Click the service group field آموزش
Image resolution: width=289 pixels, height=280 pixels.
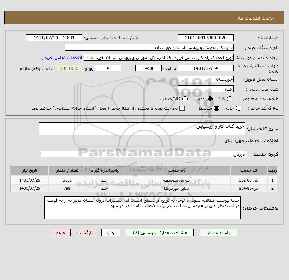144,154
